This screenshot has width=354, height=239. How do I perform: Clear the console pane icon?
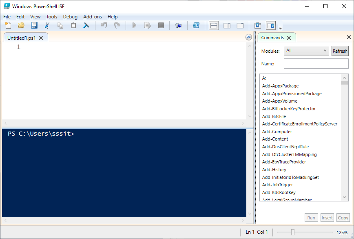pyautogui.click(x=86, y=25)
